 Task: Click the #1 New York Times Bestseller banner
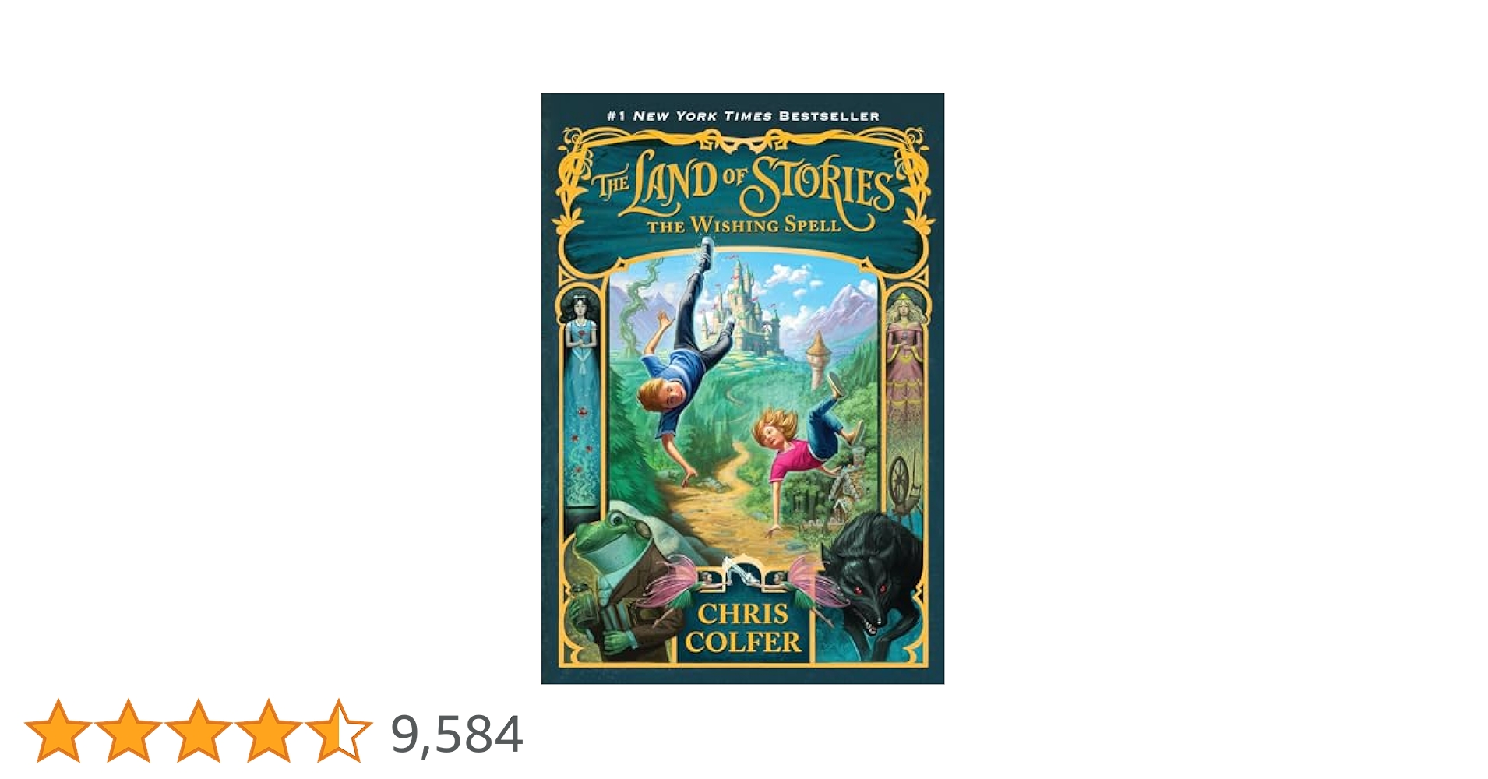pos(743,116)
